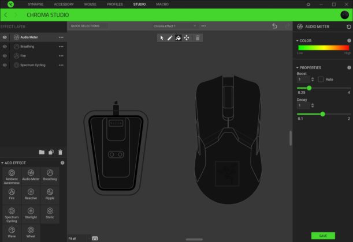Screen dimensions: 353x242
Task: Add the Ripple effect
Action: coord(50,194)
